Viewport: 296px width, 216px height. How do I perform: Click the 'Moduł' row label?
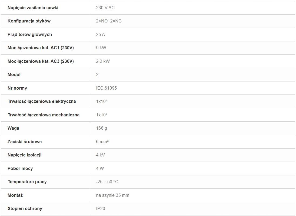[14, 74]
